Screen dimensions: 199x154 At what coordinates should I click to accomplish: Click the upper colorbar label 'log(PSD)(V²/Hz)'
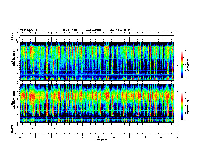point(188,65)
